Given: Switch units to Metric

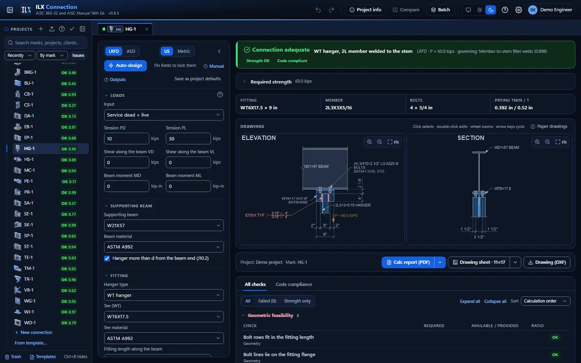Looking at the screenshot, I should point(184,51).
